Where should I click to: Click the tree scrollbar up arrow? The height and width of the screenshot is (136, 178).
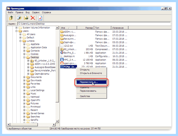[x=57, y=28]
